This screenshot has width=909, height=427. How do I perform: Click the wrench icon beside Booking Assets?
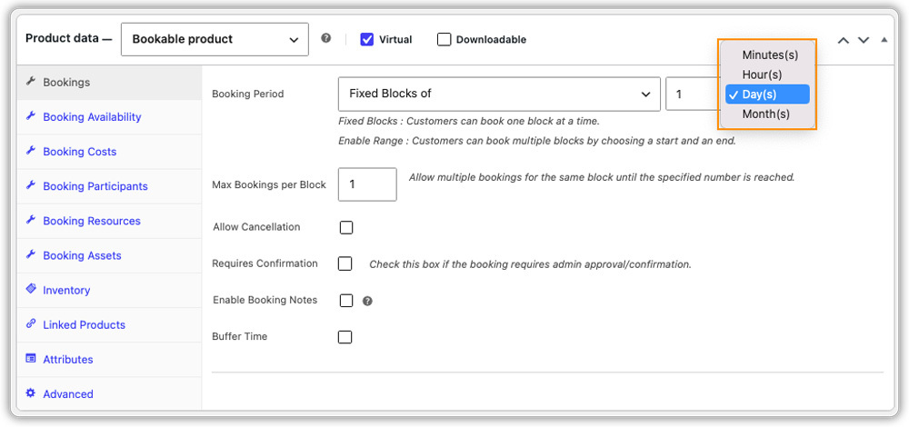[31, 255]
